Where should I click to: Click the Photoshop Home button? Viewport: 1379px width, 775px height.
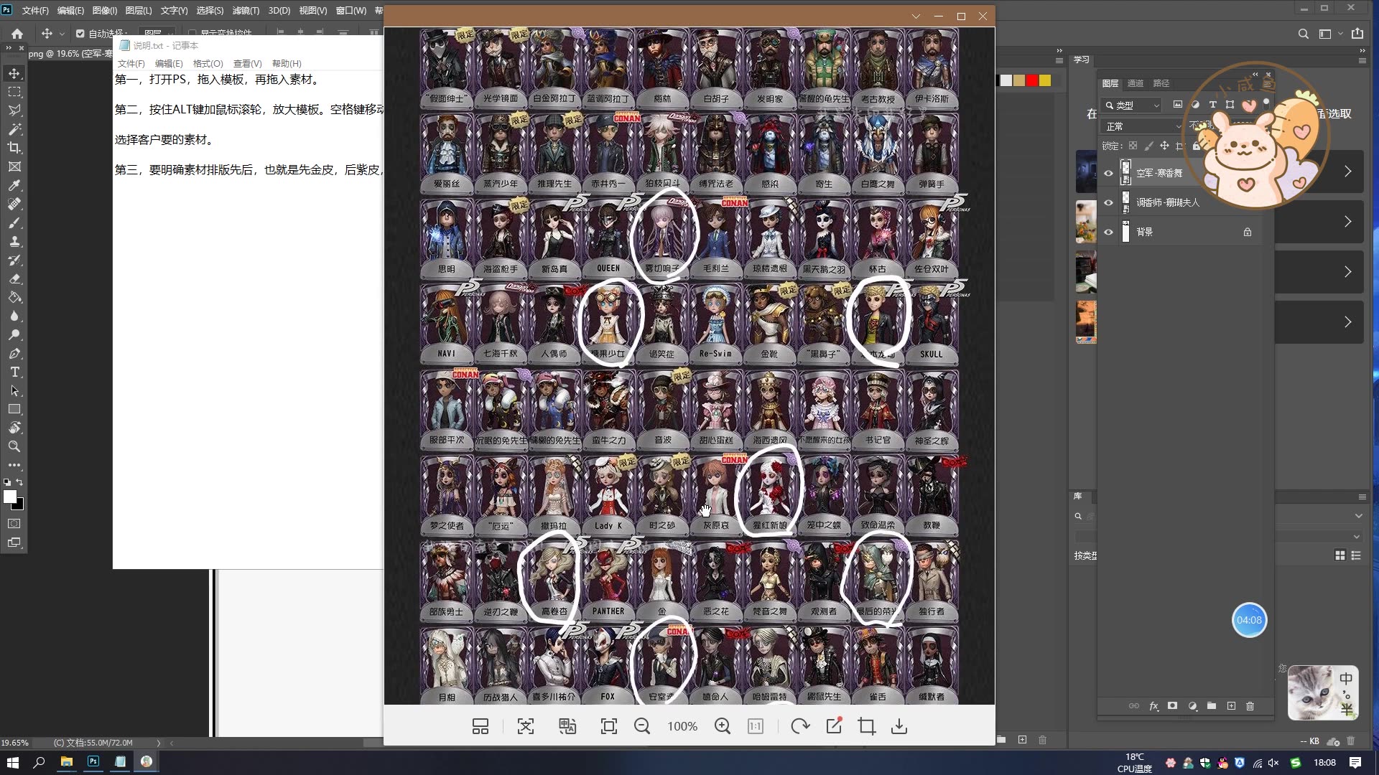17,34
